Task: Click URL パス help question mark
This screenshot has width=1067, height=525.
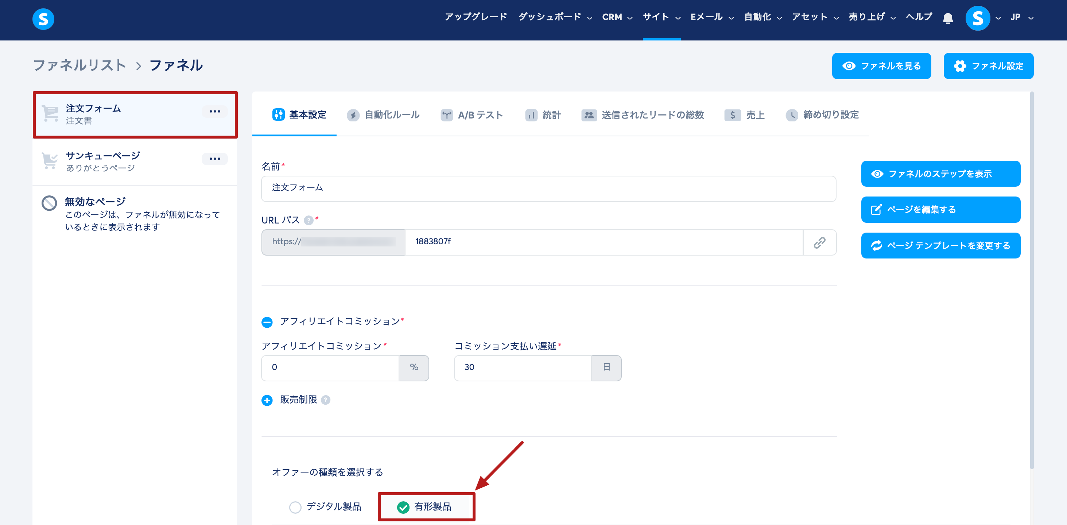Action: pos(308,220)
